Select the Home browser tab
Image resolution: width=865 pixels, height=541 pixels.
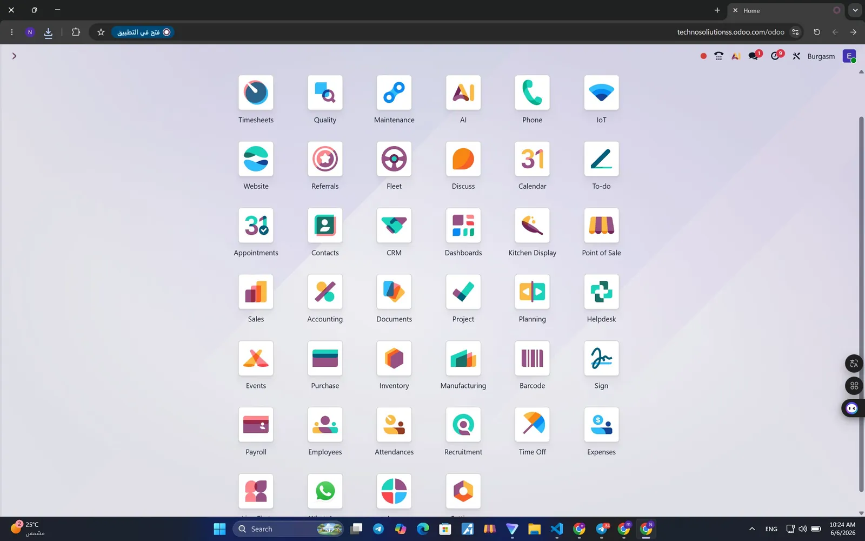[787, 10]
